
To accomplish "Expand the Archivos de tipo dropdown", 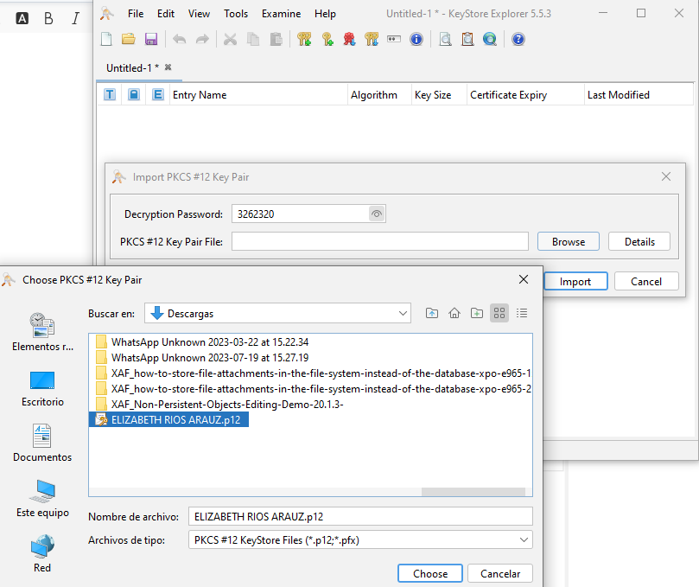I will (524, 540).
